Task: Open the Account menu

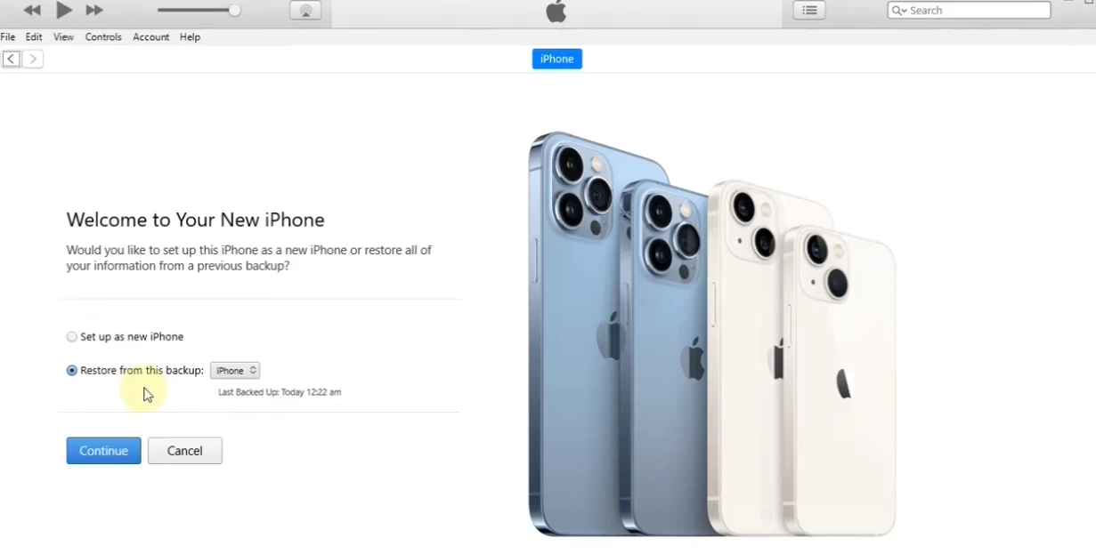Action: tap(150, 37)
